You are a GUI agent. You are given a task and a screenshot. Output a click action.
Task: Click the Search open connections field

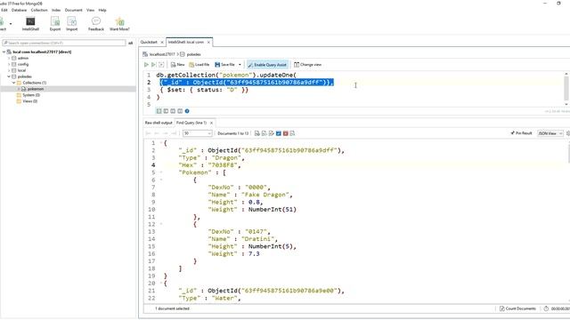(x=63, y=43)
